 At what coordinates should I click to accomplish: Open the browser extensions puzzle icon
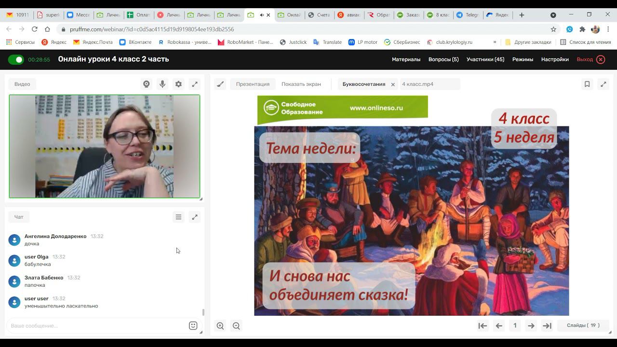tap(582, 29)
